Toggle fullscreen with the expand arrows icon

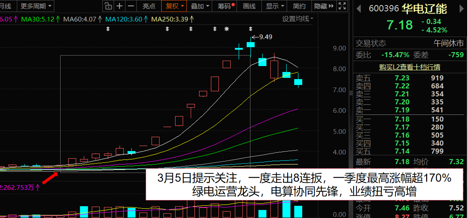(342, 6)
